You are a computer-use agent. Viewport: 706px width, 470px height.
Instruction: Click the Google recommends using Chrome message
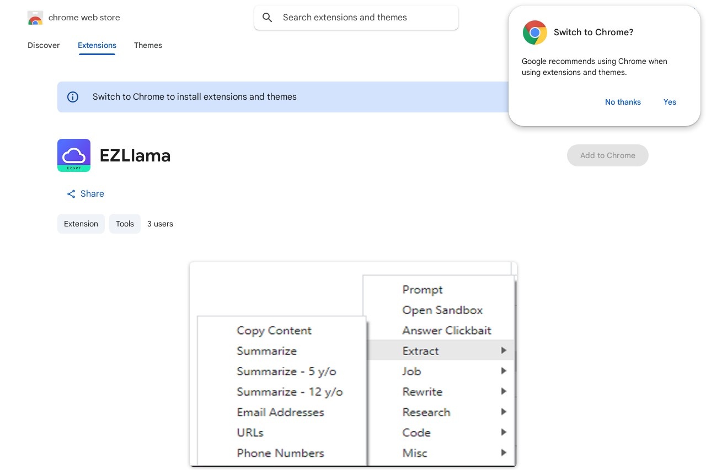click(x=595, y=67)
